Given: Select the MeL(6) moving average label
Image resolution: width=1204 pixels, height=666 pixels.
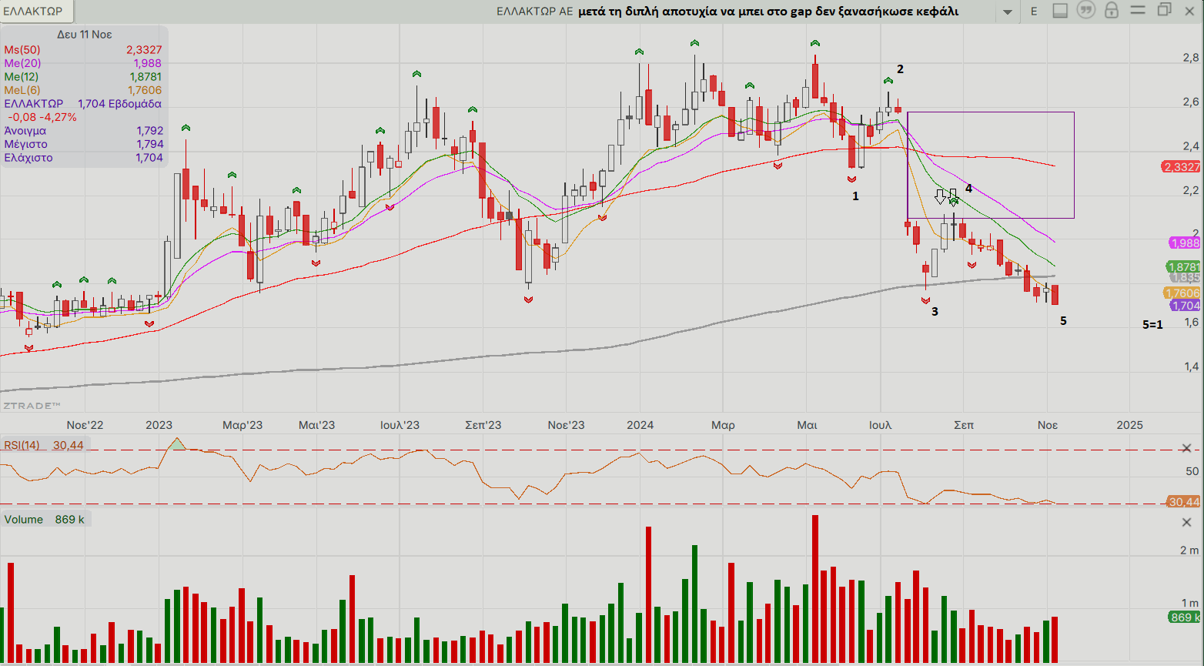Looking at the screenshot, I should click(x=22, y=90).
